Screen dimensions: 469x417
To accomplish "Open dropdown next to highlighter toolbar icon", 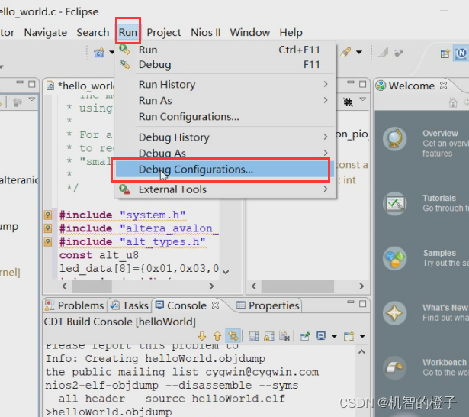I will 359,53.
